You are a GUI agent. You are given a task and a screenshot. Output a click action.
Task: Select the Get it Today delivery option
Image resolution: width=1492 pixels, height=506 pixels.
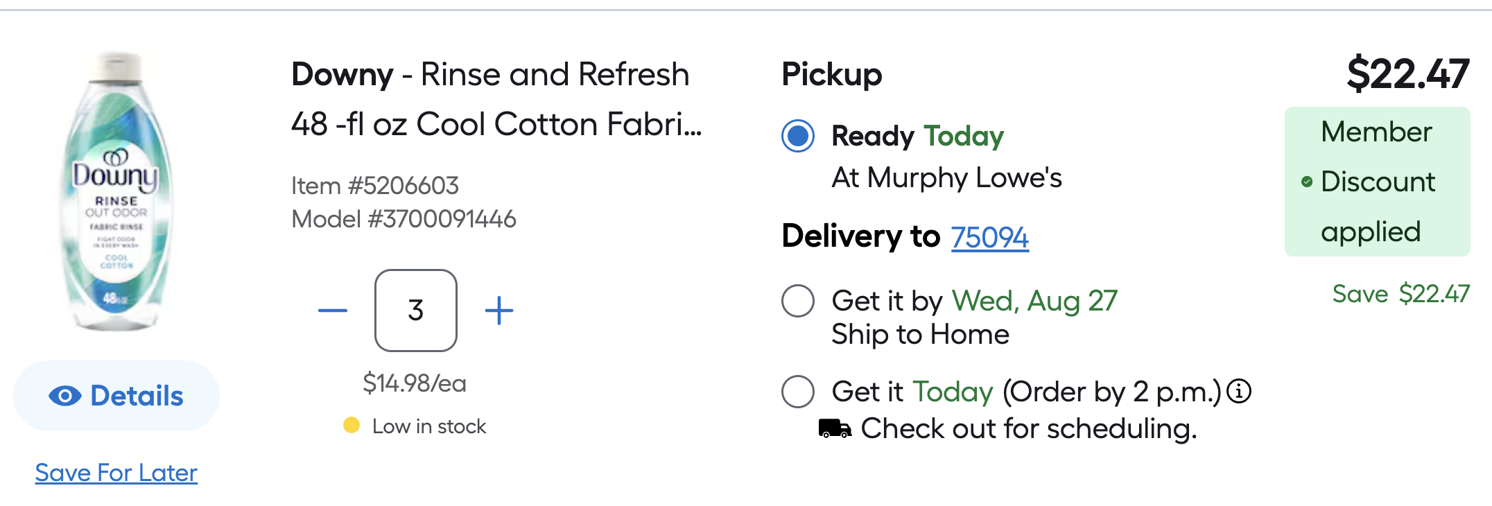(798, 392)
